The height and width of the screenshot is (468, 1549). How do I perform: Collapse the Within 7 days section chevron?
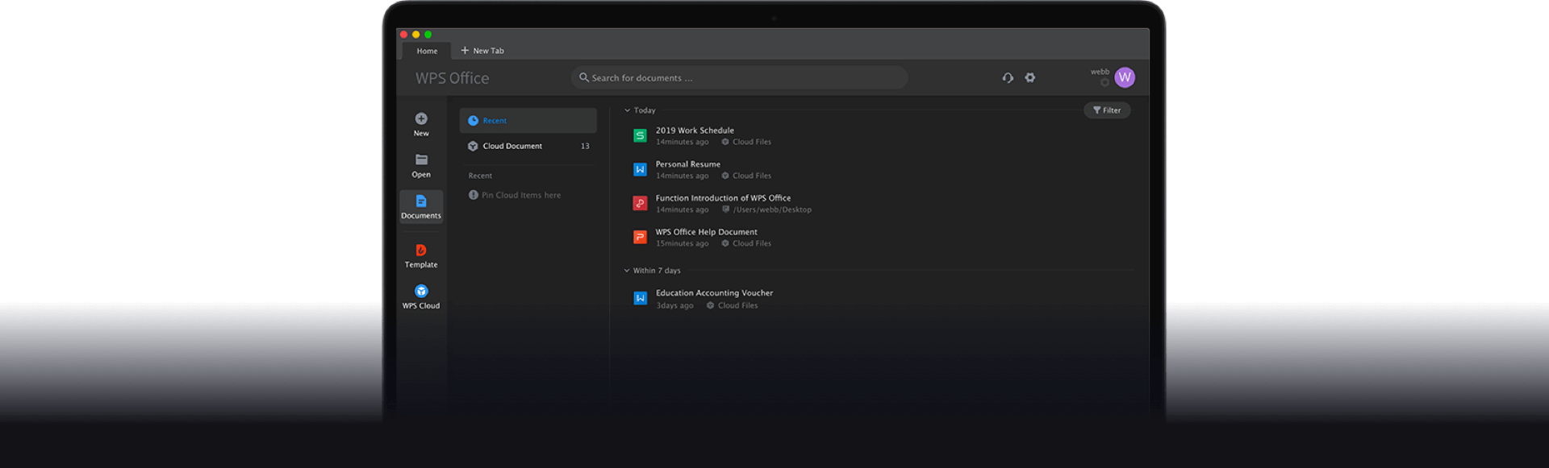click(x=627, y=271)
